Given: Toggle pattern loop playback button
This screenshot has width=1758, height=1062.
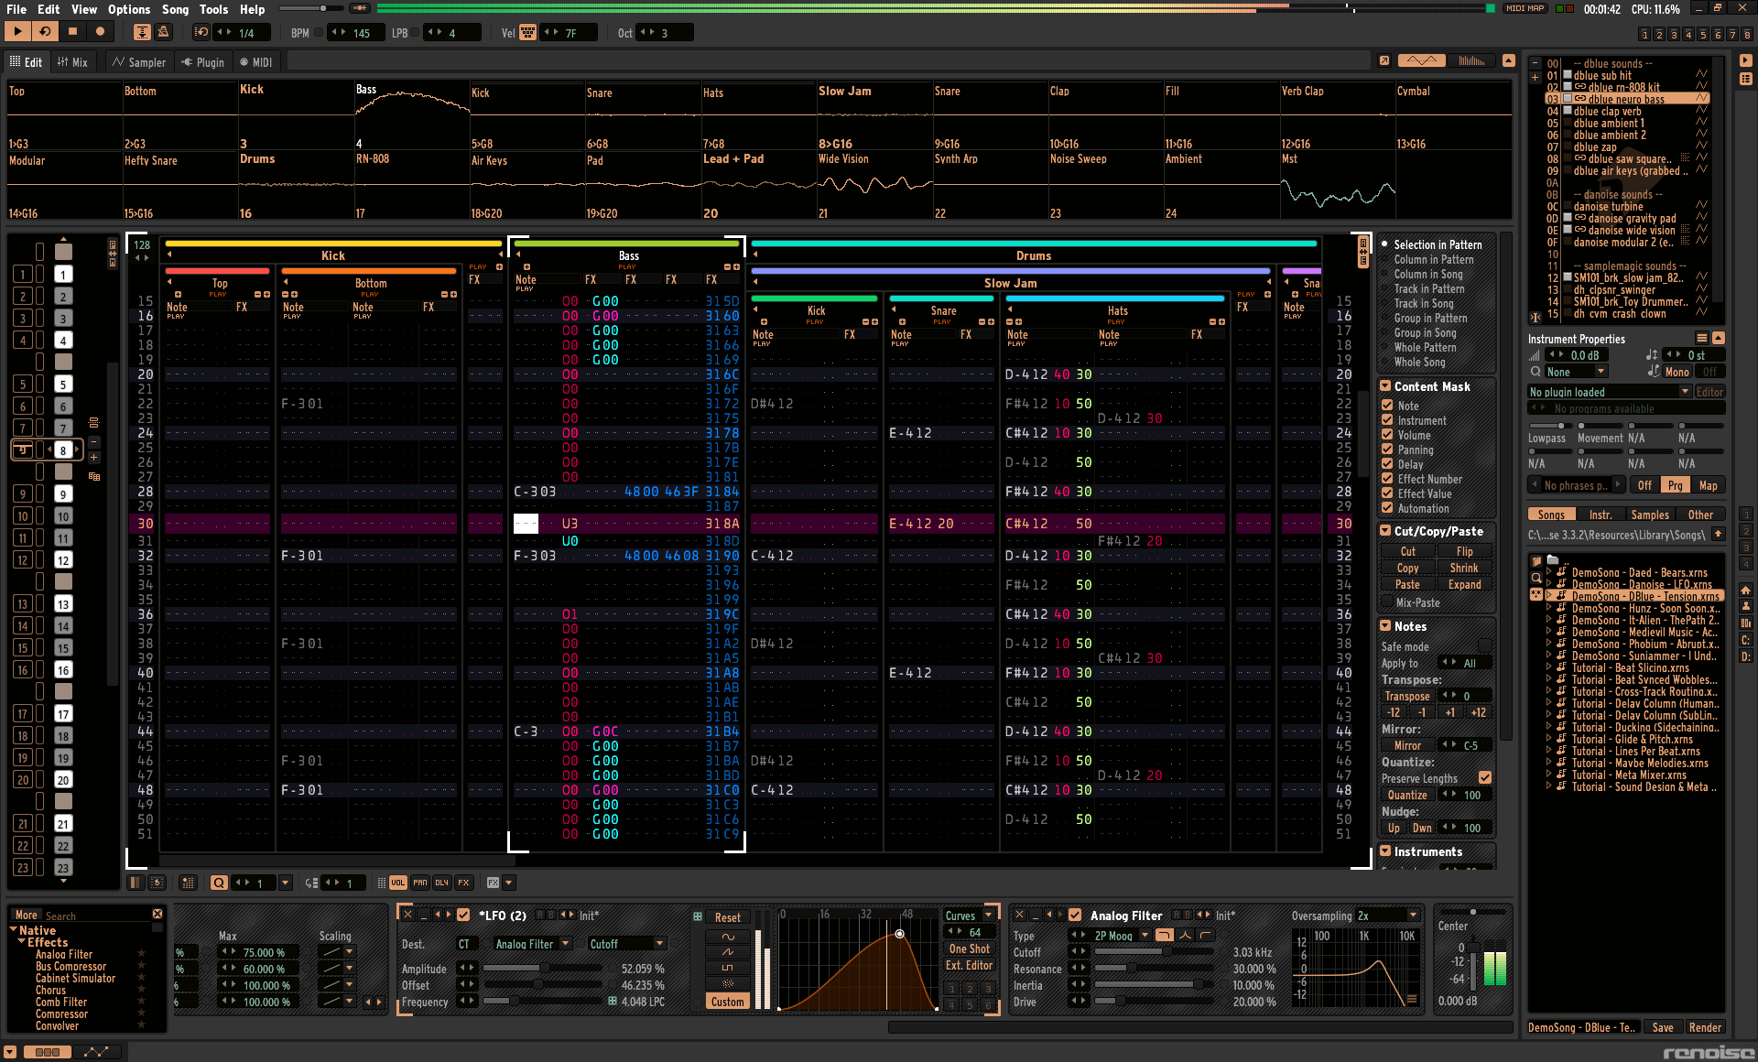Looking at the screenshot, I should (x=45, y=32).
